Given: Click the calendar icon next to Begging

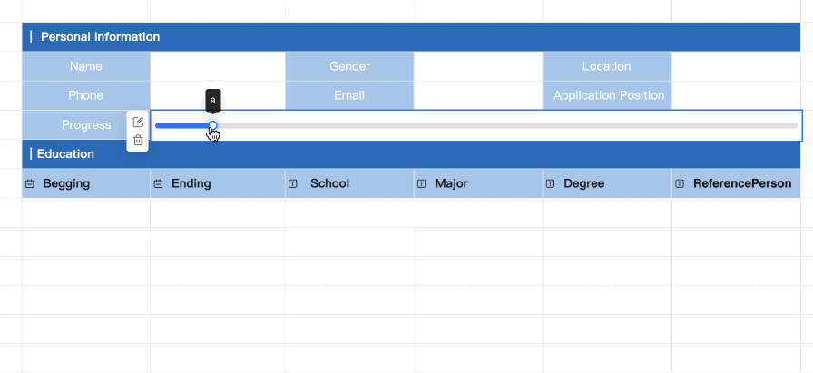Looking at the screenshot, I should tap(30, 184).
